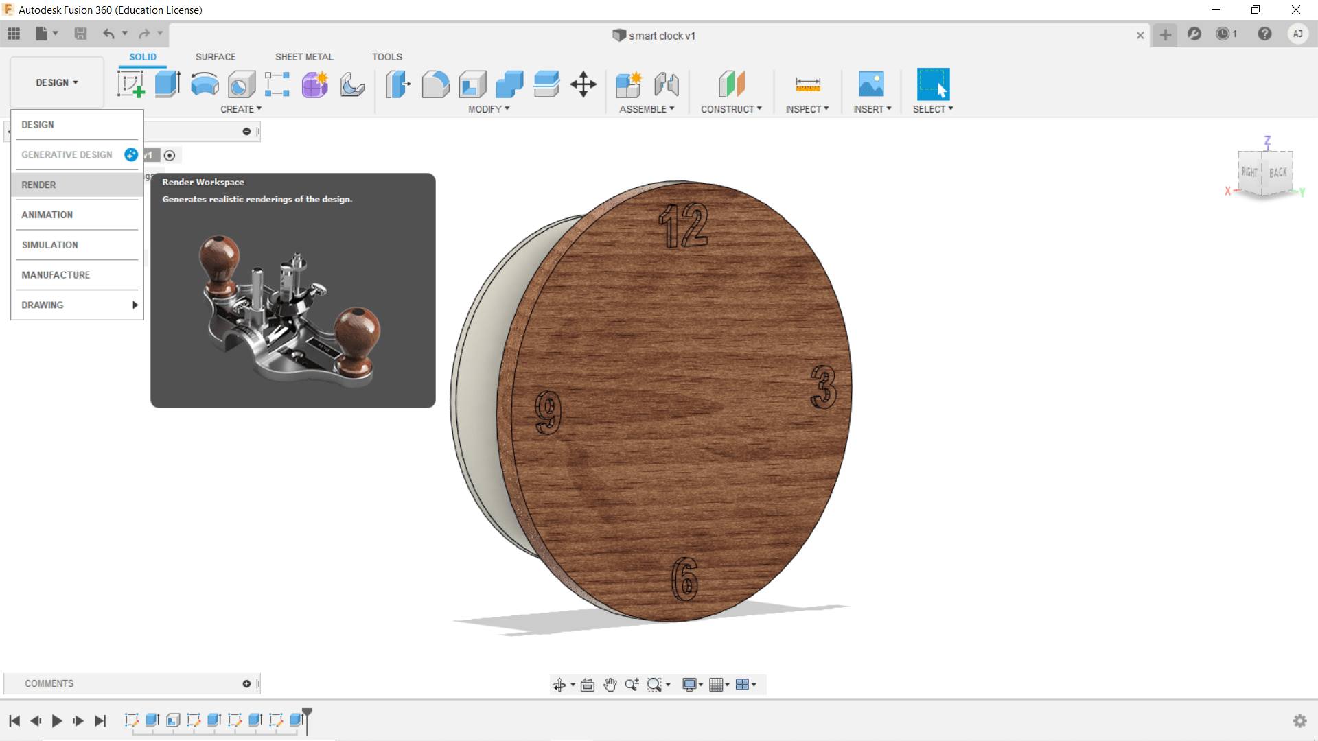Select the Revolve tool icon
The image size is (1318, 741).
[204, 84]
